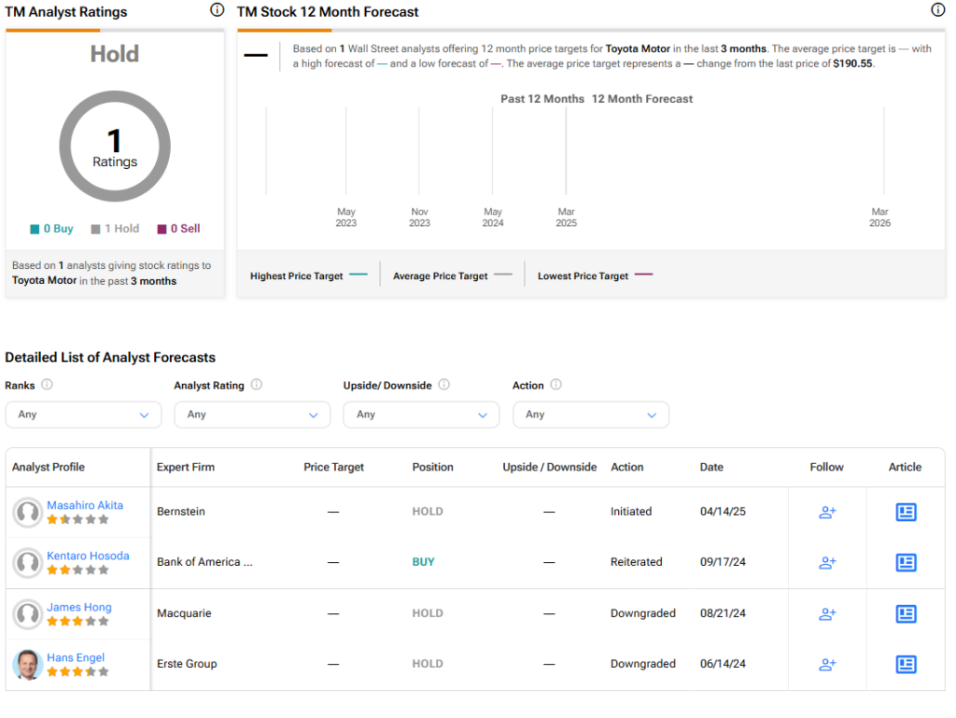The width and height of the screenshot is (956, 718).
Task: Toggle the Lowest Price Target legend
Action: click(x=595, y=275)
